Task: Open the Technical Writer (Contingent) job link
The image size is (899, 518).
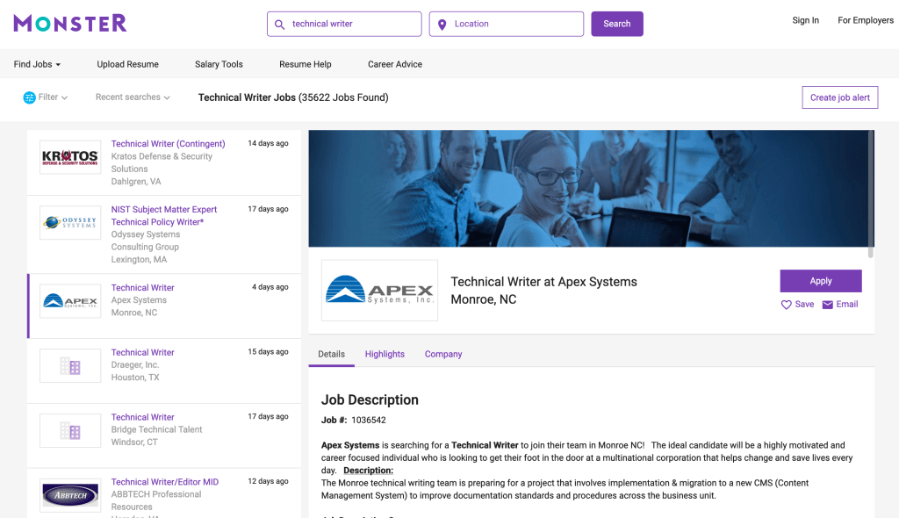Action: [168, 144]
